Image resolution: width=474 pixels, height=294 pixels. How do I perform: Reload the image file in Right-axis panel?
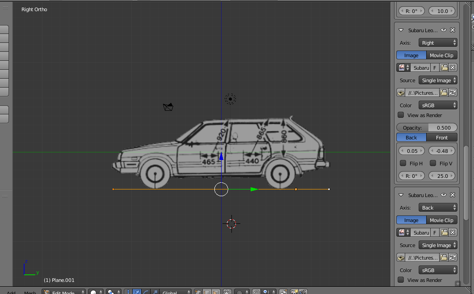click(x=453, y=93)
